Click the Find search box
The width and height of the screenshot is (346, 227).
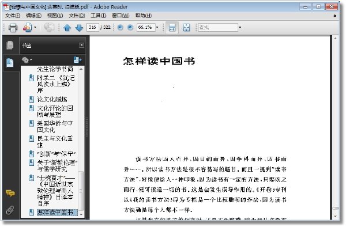coord(218,27)
